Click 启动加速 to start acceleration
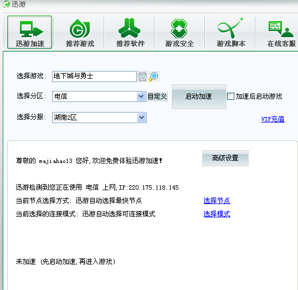This screenshot has height=290, width=298. 199,96
